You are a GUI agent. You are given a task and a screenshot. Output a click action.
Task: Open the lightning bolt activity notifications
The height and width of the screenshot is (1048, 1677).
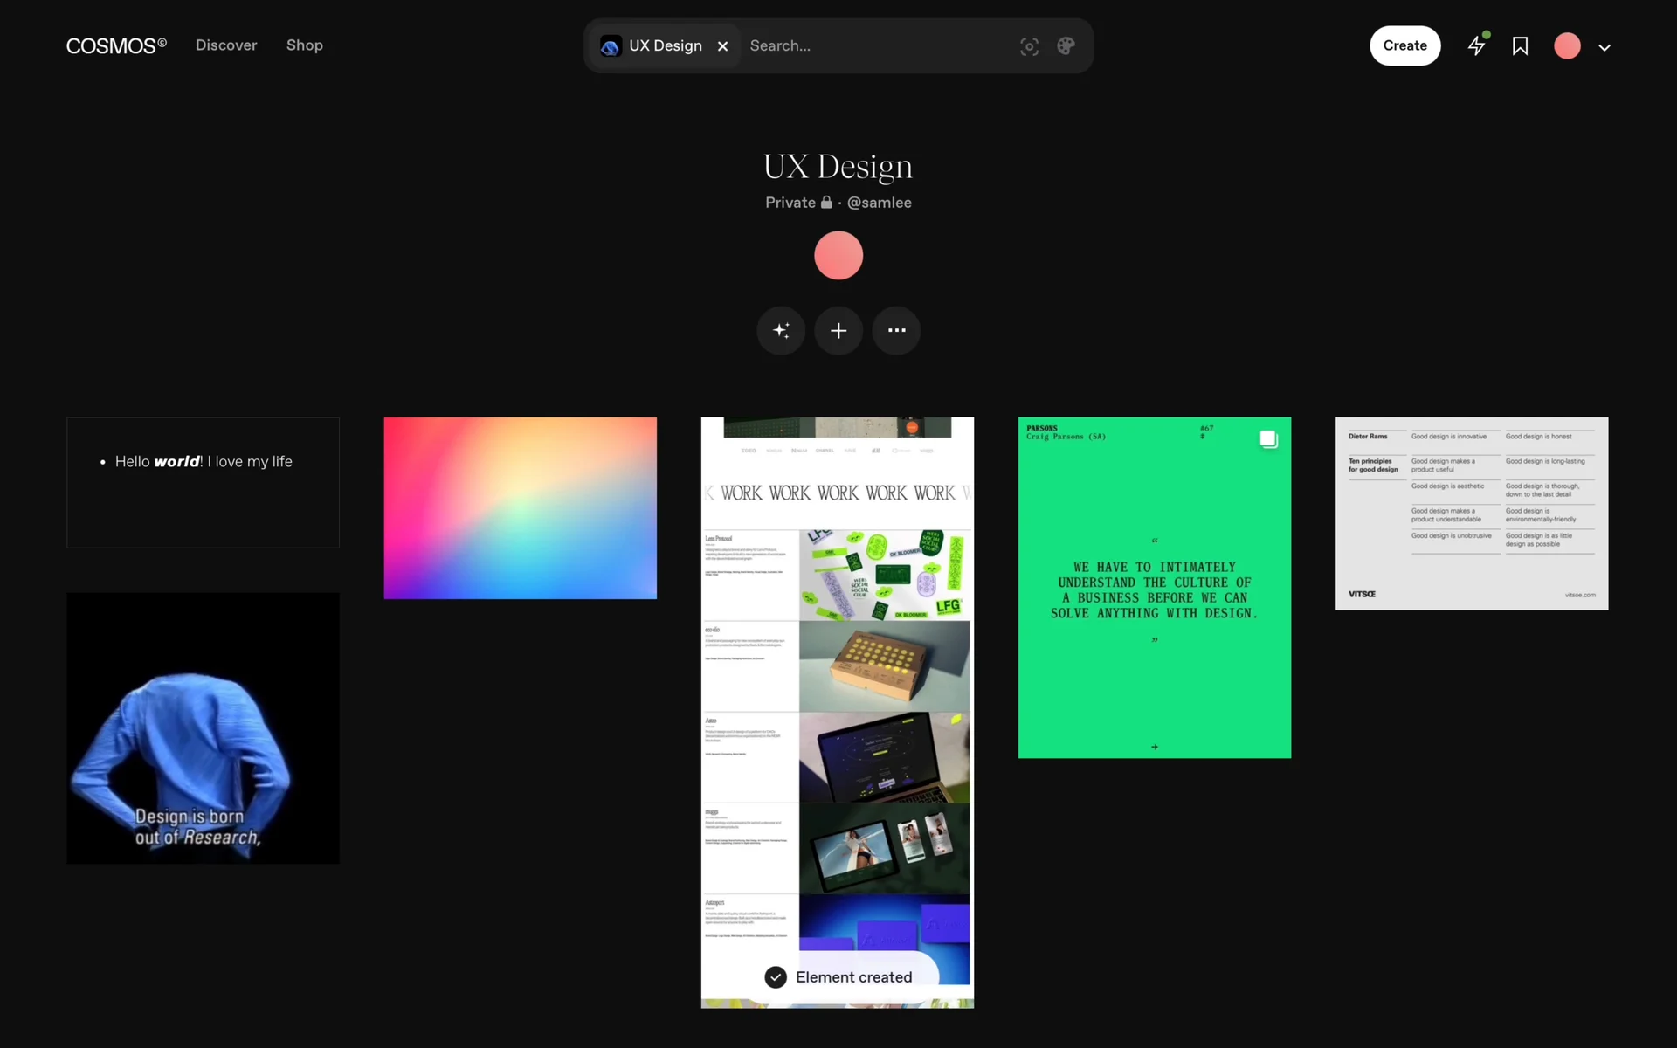(1476, 45)
